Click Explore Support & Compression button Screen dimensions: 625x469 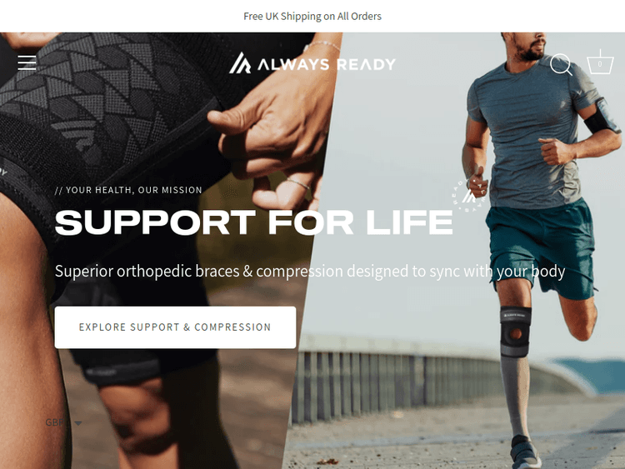tap(175, 327)
